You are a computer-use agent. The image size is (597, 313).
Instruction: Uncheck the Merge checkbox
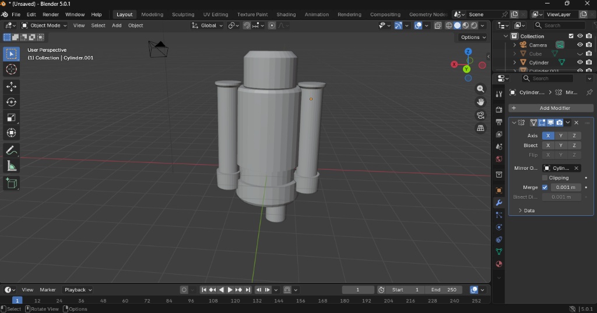pyautogui.click(x=545, y=187)
